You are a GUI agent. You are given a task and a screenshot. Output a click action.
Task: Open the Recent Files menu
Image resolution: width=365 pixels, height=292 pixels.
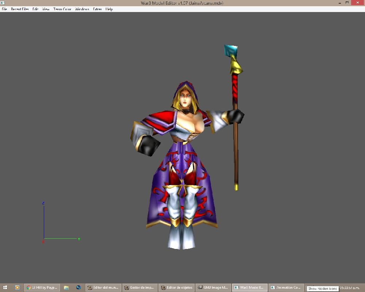pyautogui.click(x=20, y=9)
